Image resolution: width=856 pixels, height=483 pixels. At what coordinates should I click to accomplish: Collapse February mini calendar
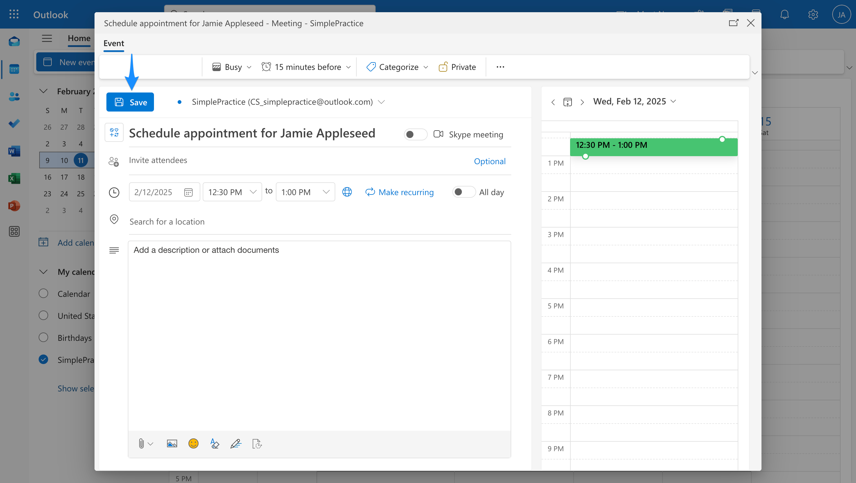43,91
